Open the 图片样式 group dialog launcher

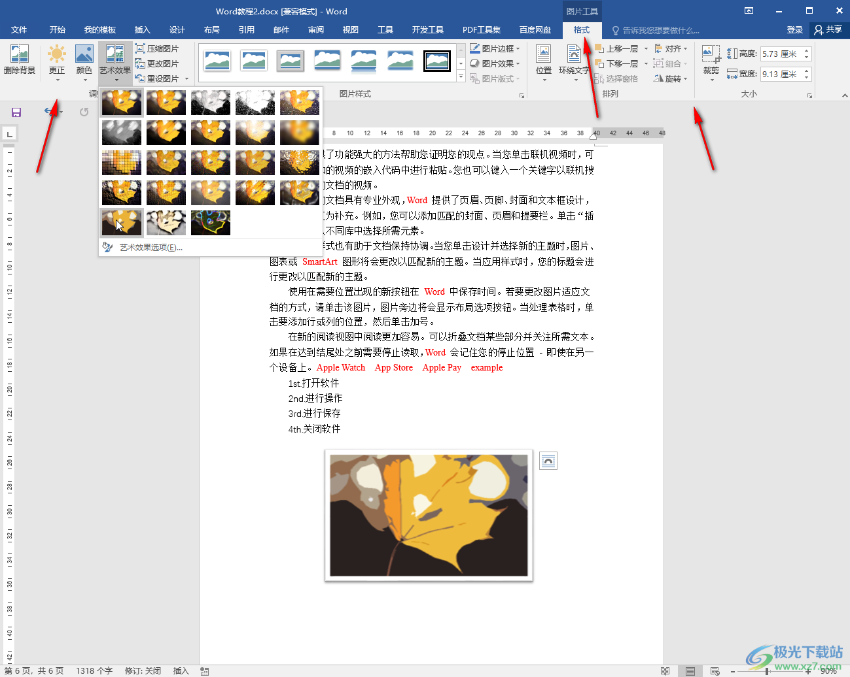(522, 95)
